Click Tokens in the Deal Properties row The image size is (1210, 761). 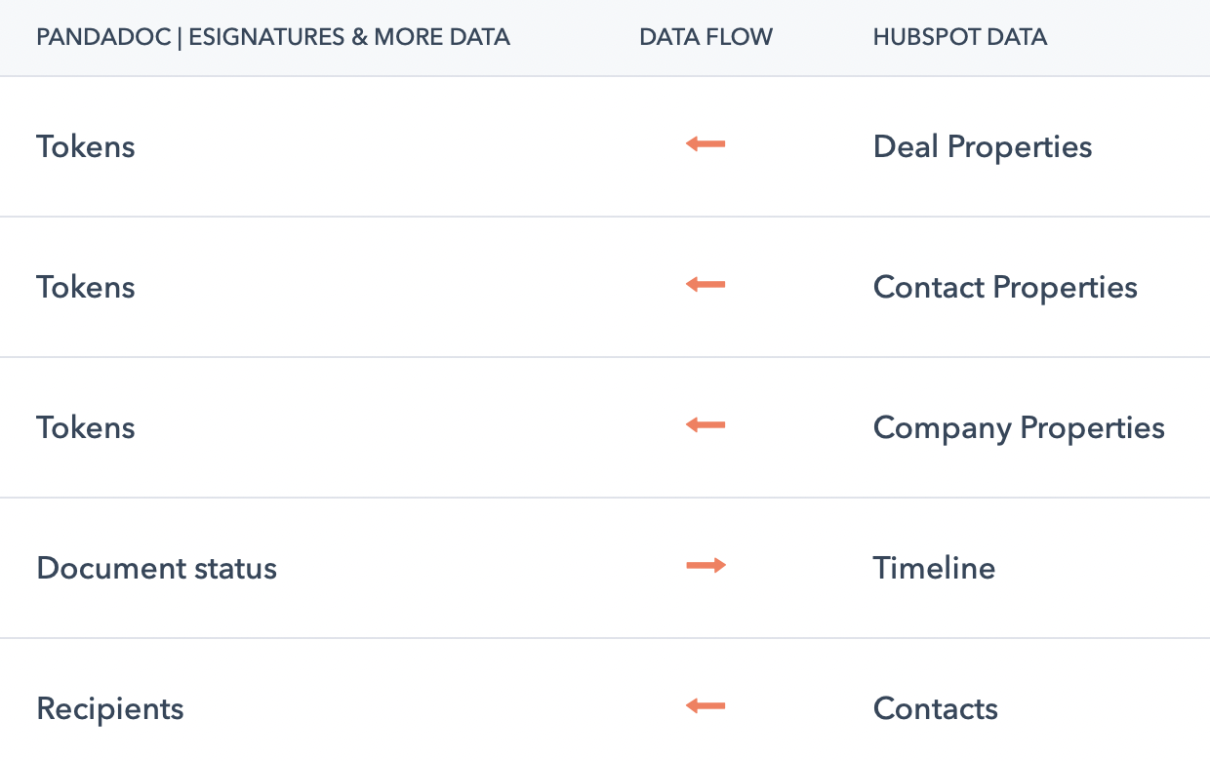86,147
